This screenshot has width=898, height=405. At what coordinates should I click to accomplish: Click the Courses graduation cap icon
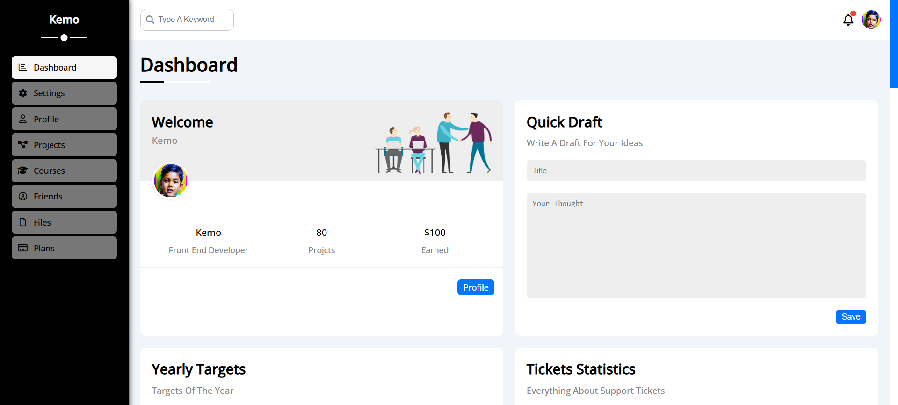point(22,171)
